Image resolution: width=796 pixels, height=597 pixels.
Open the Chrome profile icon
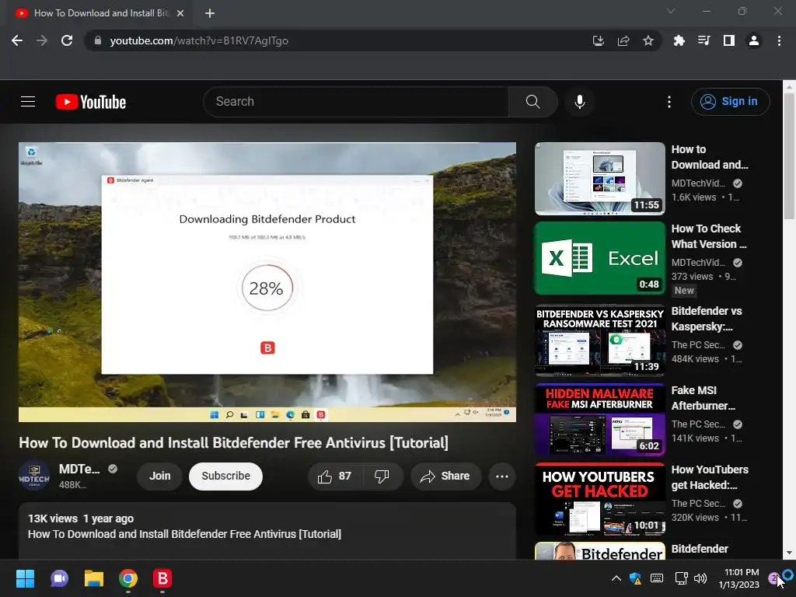(x=754, y=40)
